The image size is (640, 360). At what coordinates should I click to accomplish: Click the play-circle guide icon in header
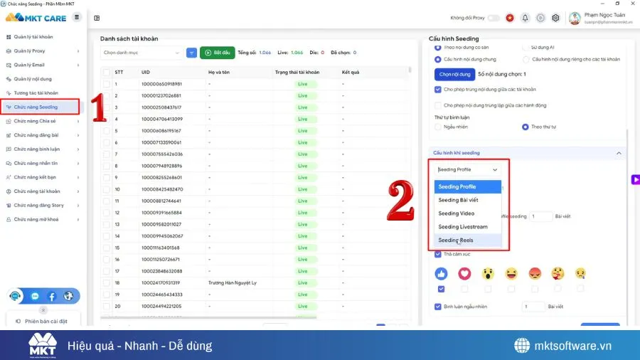(x=540, y=18)
